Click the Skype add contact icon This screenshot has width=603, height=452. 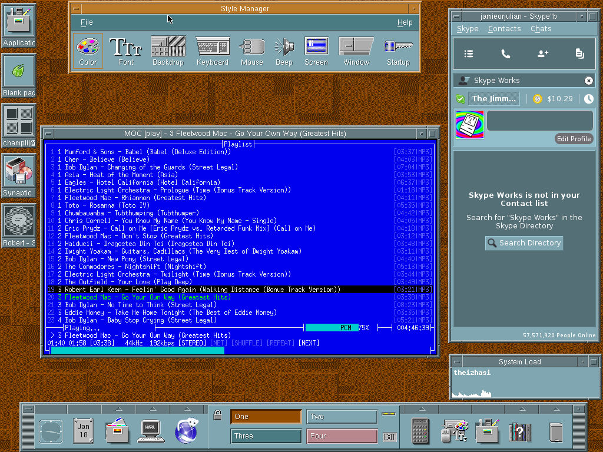pyautogui.click(x=542, y=54)
